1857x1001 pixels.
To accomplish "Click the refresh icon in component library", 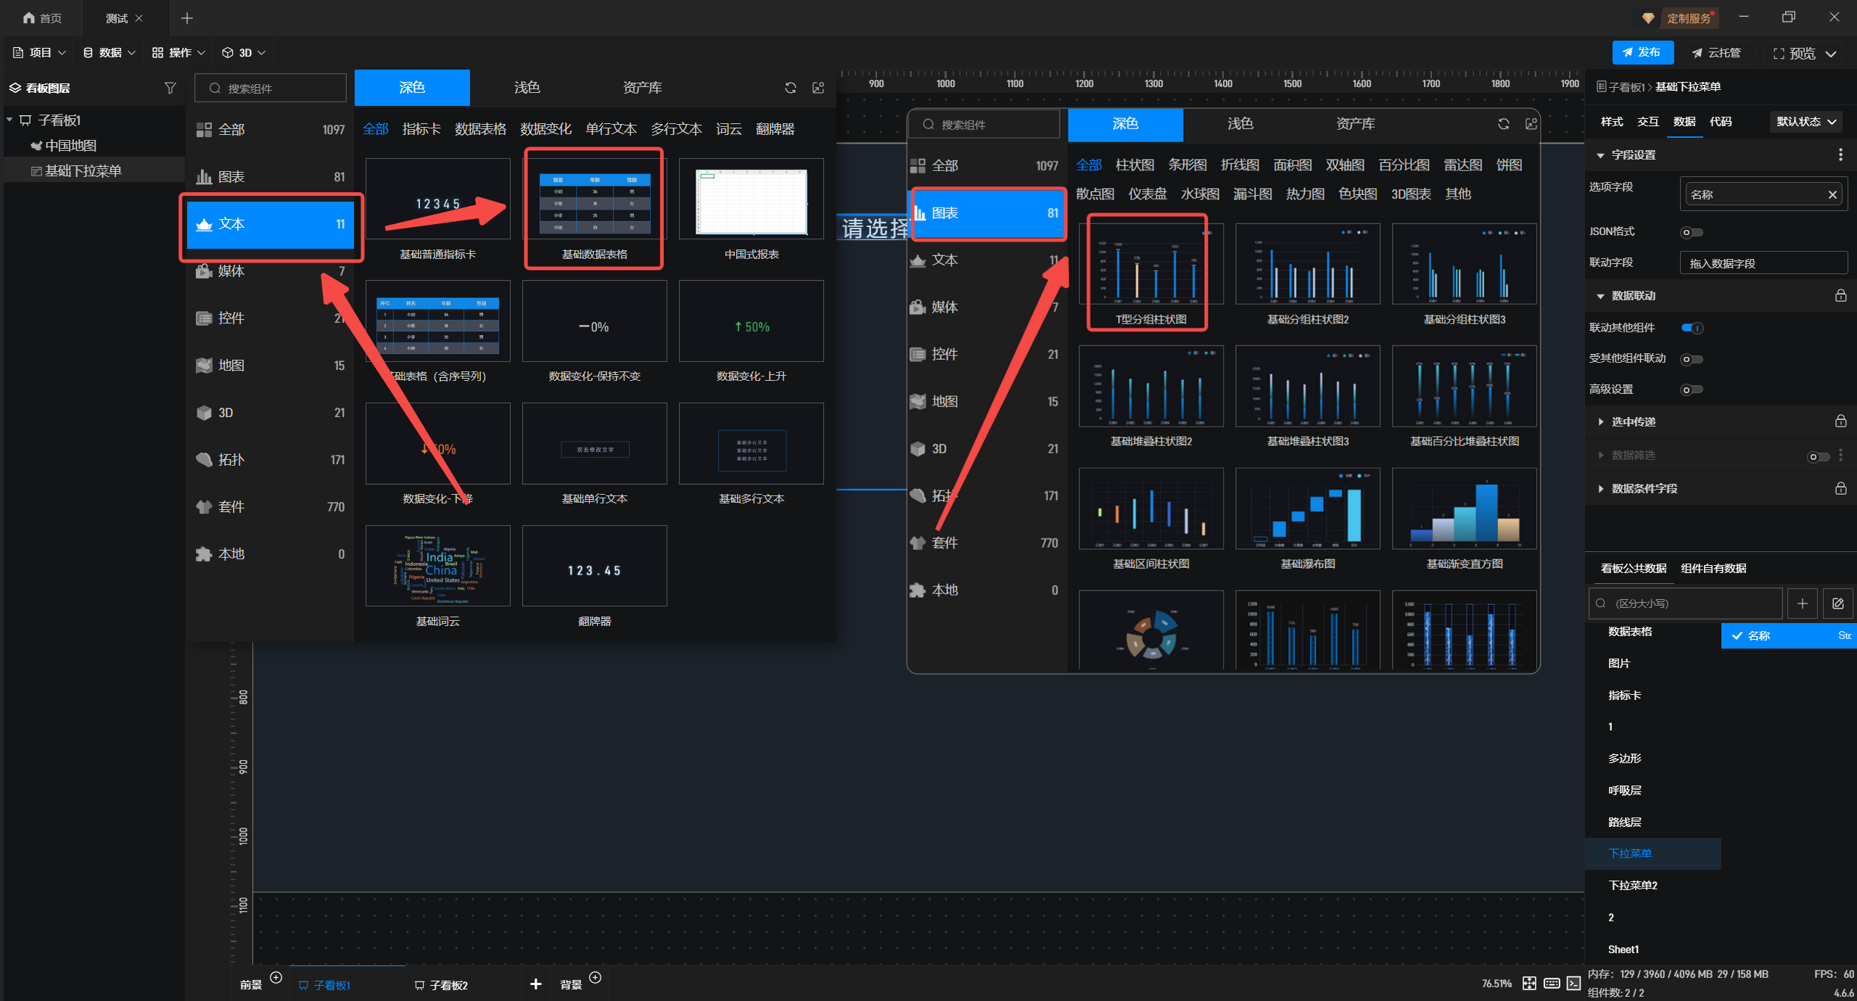I will click(x=790, y=88).
